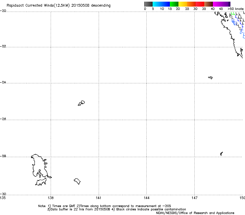
Task: Click the 141 longitude axis label
Action: tap(98, 198)
